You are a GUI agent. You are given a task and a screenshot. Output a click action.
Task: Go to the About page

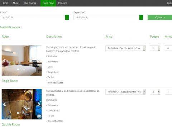tap(16, 3)
